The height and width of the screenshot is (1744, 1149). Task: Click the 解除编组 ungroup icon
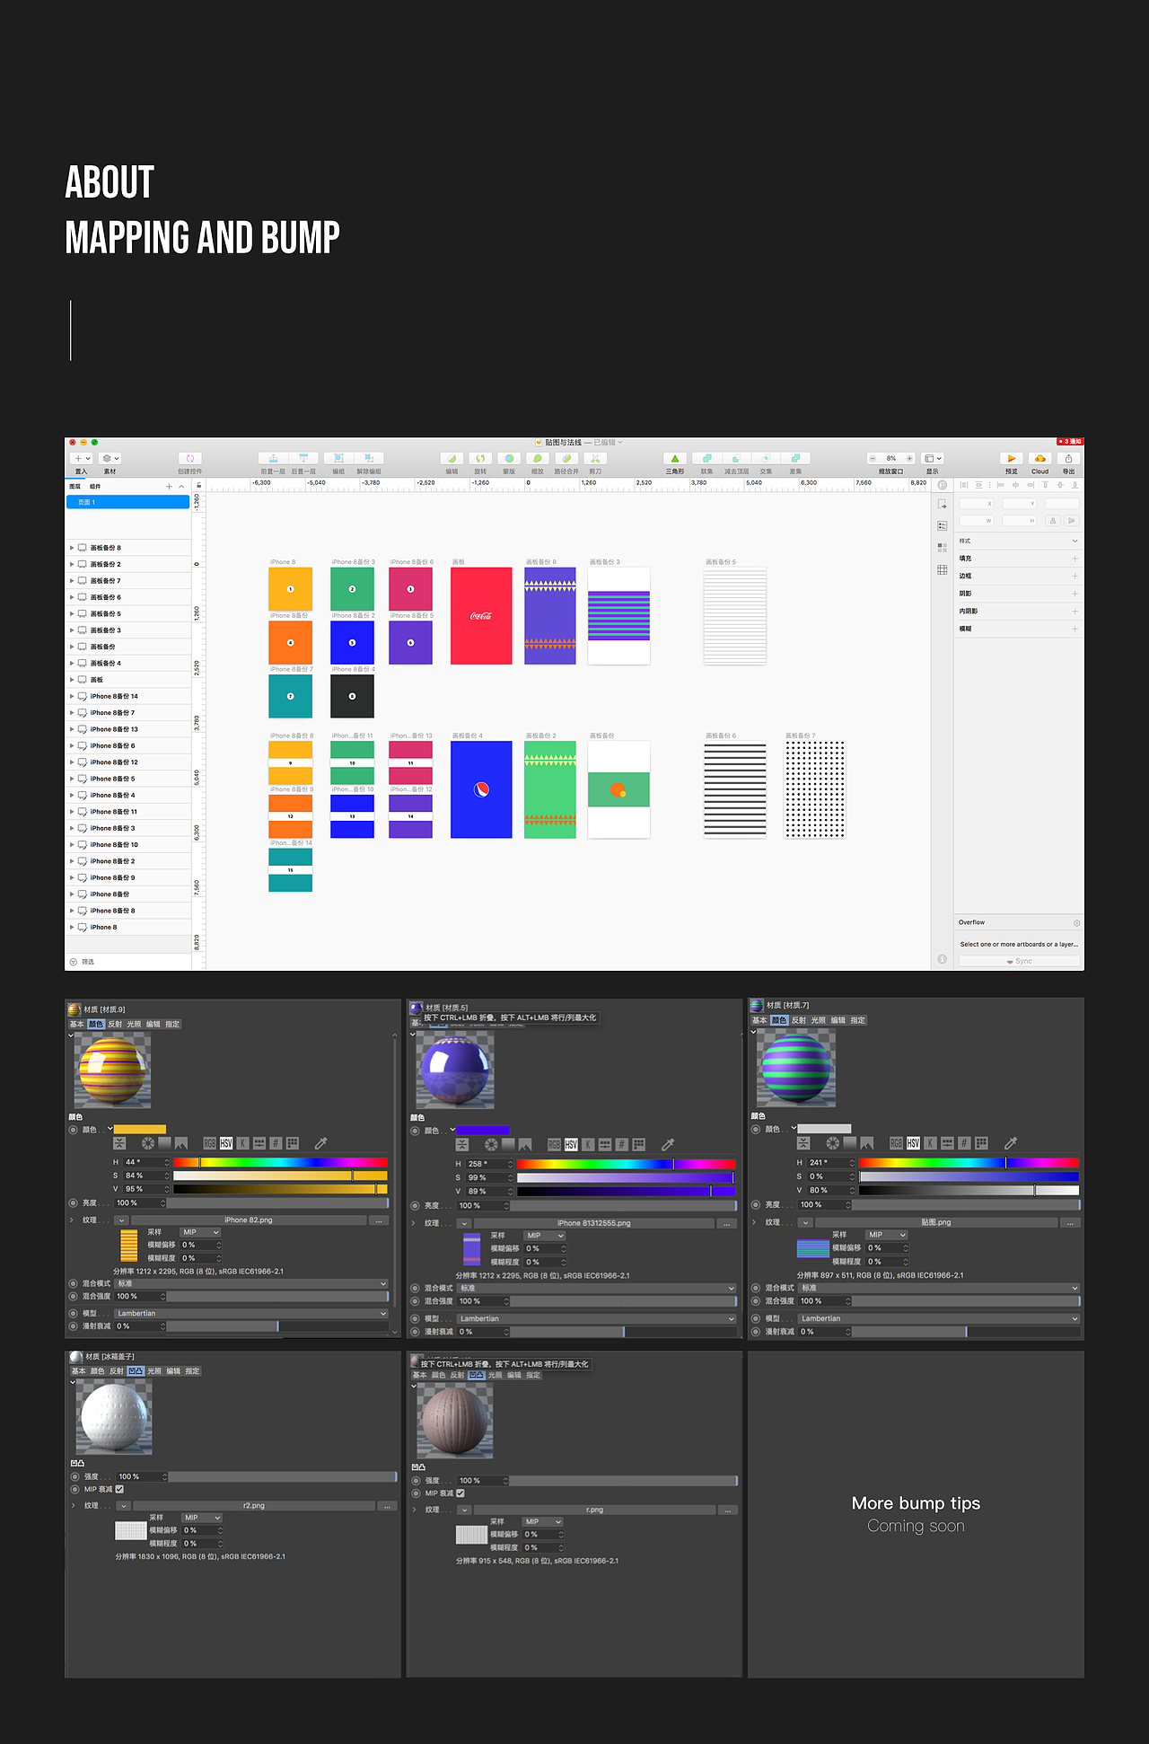(369, 458)
